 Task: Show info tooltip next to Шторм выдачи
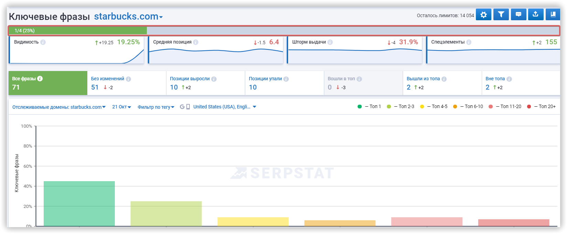pos(330,42)
